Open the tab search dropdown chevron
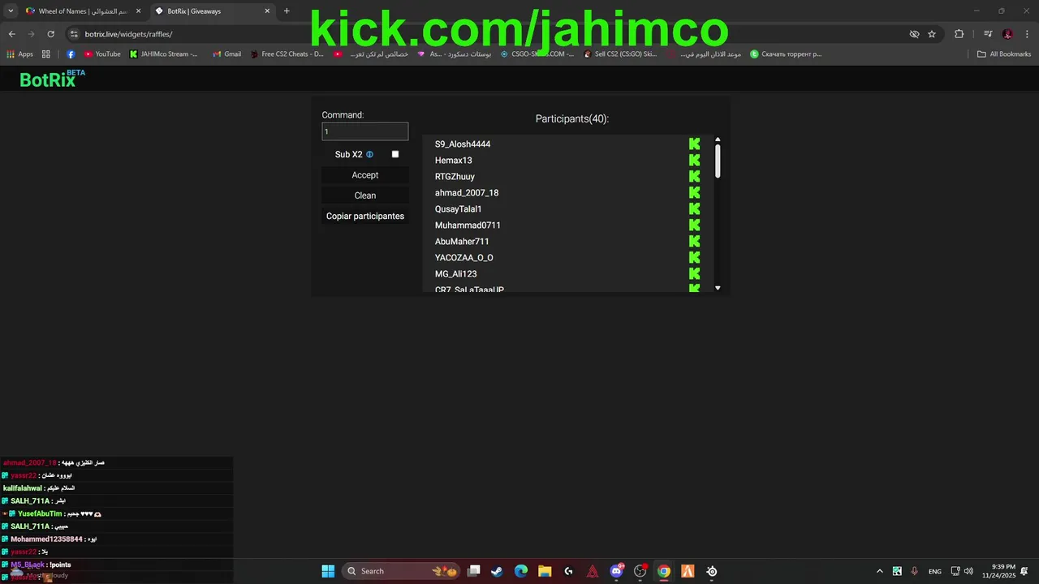 [x=11, y=11]
